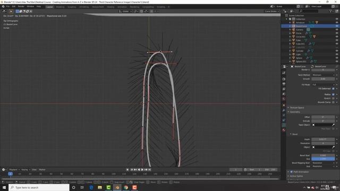Open the Object Data curve properties tab

coord(284,125)
